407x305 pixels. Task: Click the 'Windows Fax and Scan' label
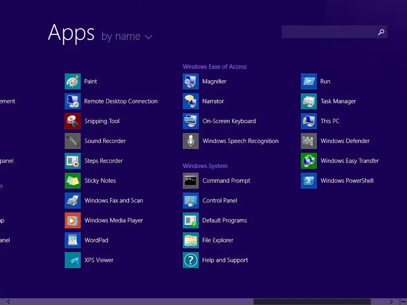click(114, 201)
